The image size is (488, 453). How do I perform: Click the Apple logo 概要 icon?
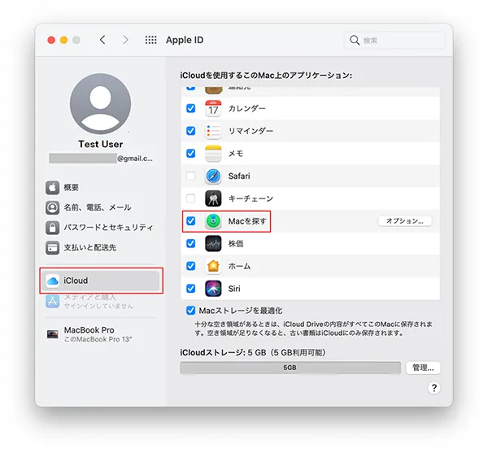coord(52,188)
